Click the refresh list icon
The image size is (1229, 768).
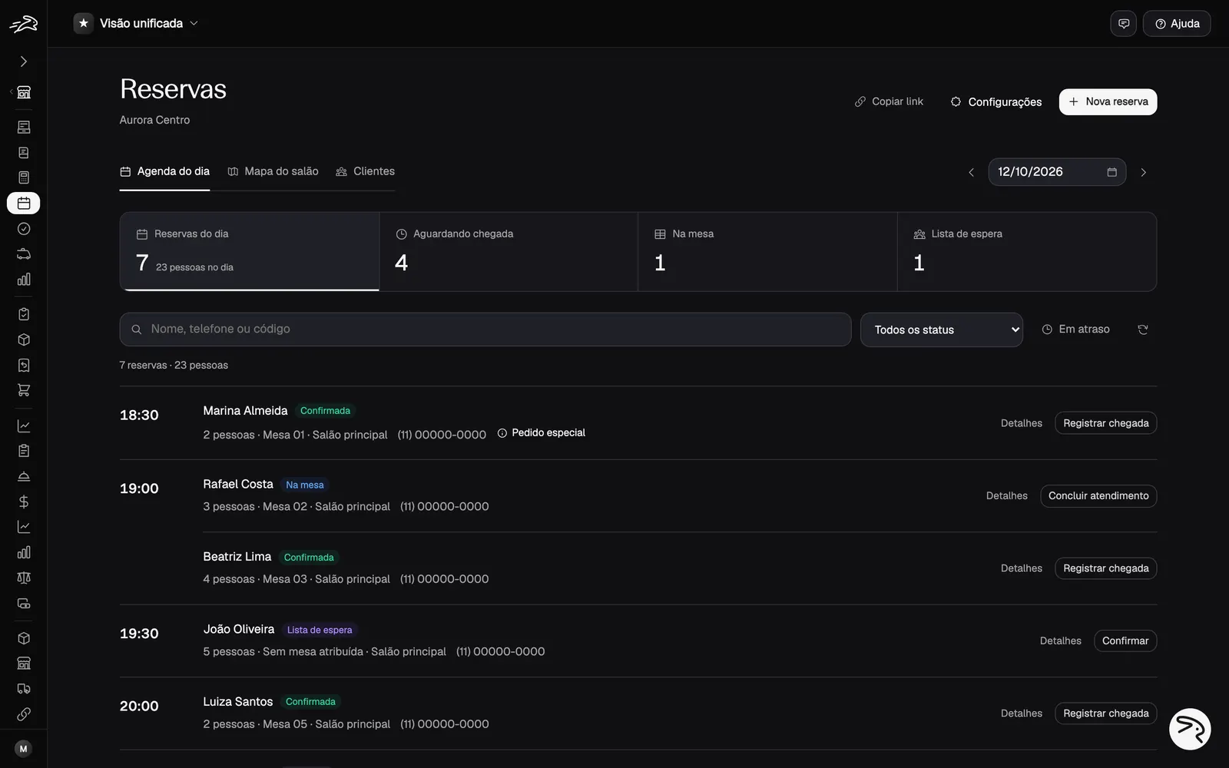coord(1143,329)
